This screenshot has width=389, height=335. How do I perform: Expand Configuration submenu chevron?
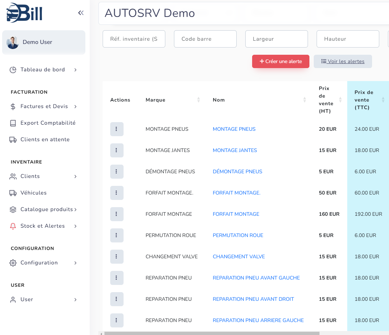click(75, 263)
